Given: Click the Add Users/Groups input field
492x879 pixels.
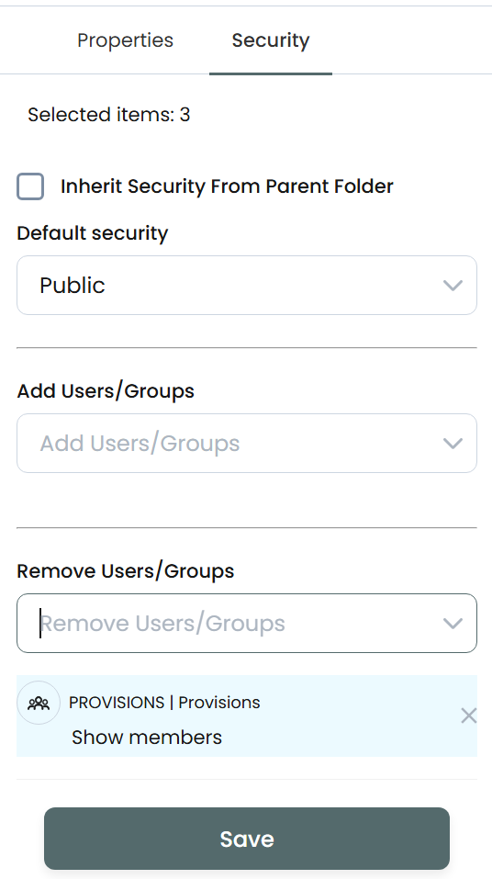Looking at the screenshot, I should (x=247, y=444).
